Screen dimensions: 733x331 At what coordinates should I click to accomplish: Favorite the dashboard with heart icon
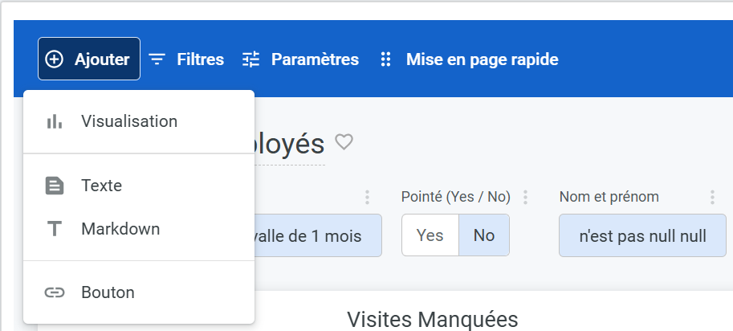tap(344, 142)
